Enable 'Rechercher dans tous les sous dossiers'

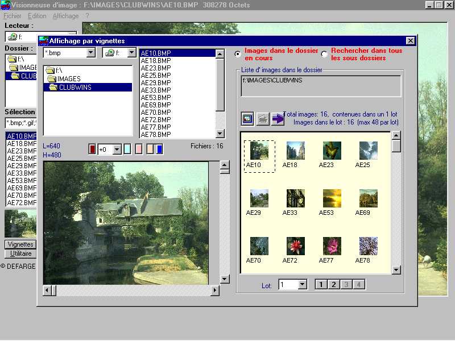pos(324,54)
